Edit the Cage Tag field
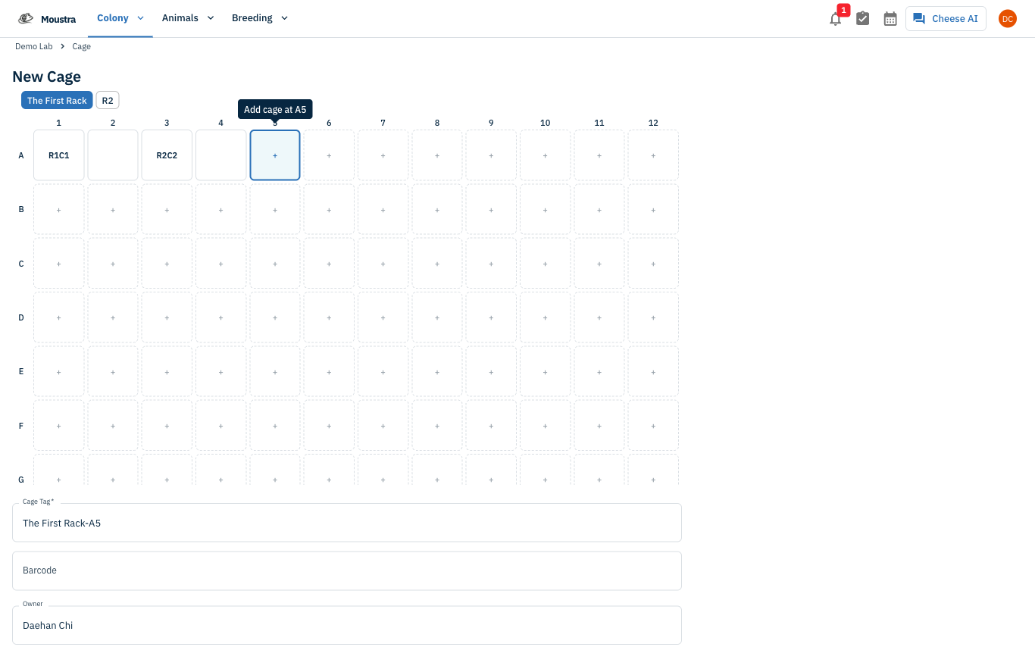The height and width of the screenshot is (647, 1035). coord(347,523)
